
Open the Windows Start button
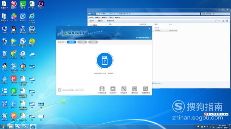coord(3,126)
